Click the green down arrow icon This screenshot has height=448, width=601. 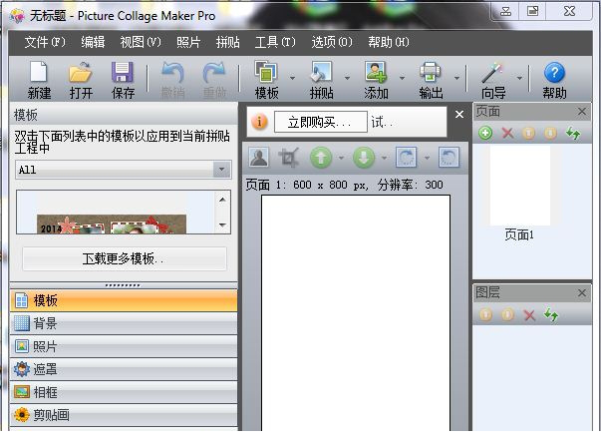click(x=364, y=158)
